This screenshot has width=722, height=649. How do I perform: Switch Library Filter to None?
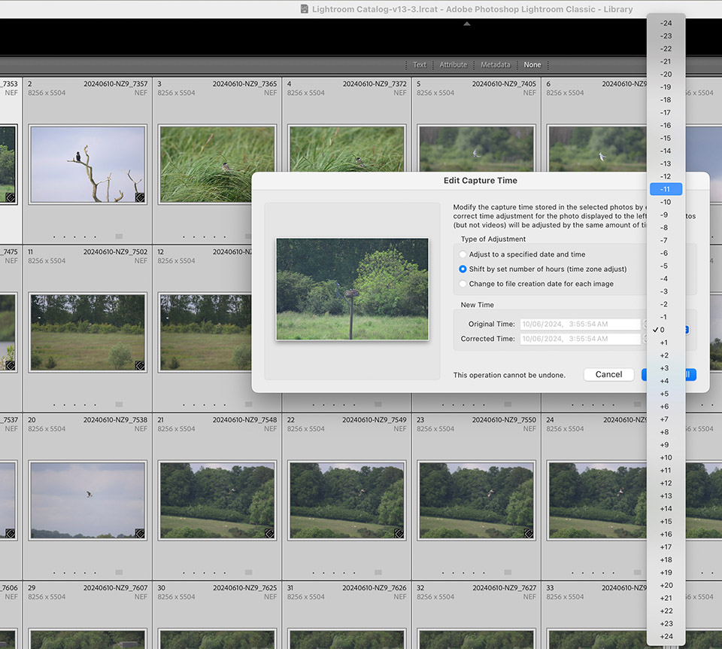coord(532,65)
